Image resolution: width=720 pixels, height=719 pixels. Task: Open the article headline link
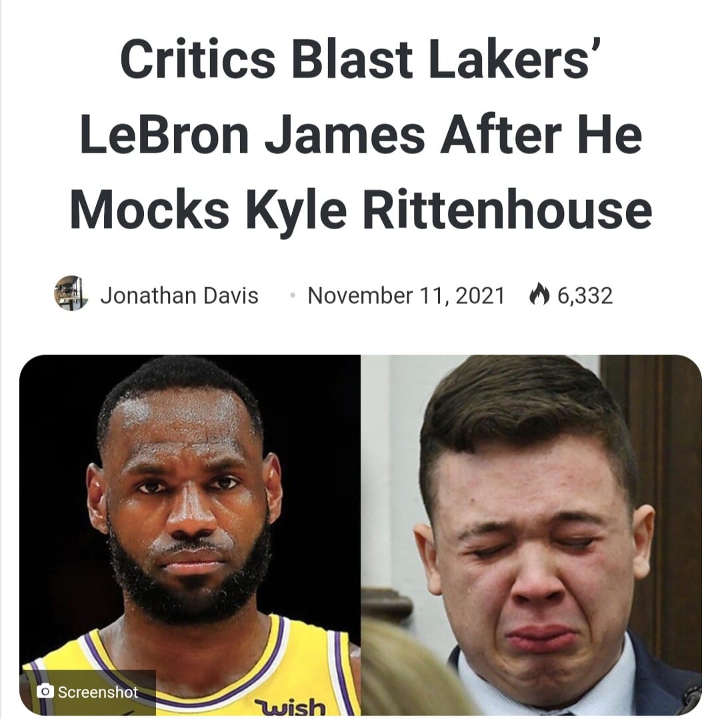[x=361, y=133]
